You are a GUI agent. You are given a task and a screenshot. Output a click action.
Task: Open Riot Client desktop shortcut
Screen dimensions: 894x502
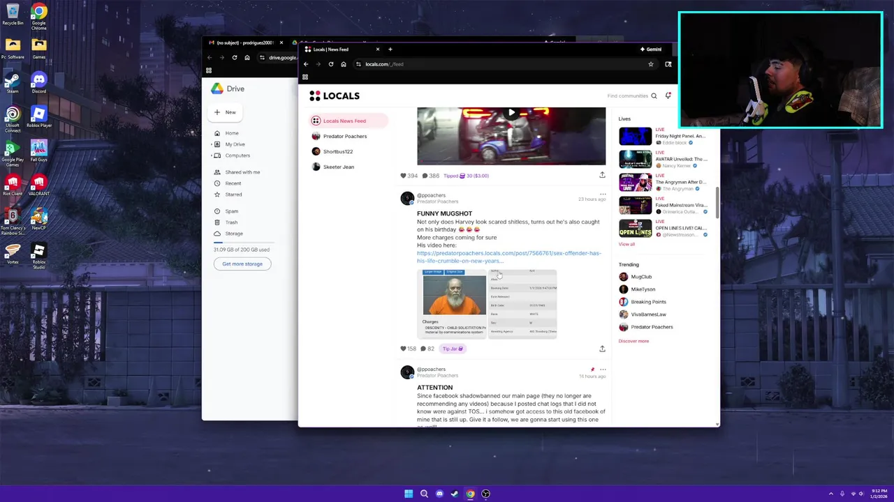pos(13,185)
